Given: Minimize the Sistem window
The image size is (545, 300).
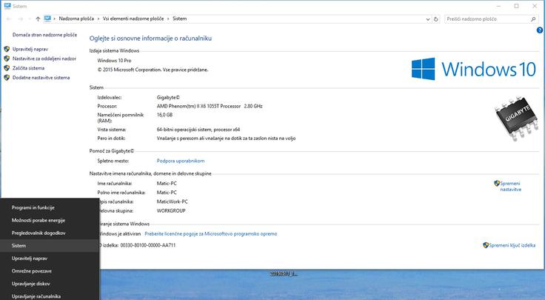Looking at the screenshot, I should (x=499, y=6).
